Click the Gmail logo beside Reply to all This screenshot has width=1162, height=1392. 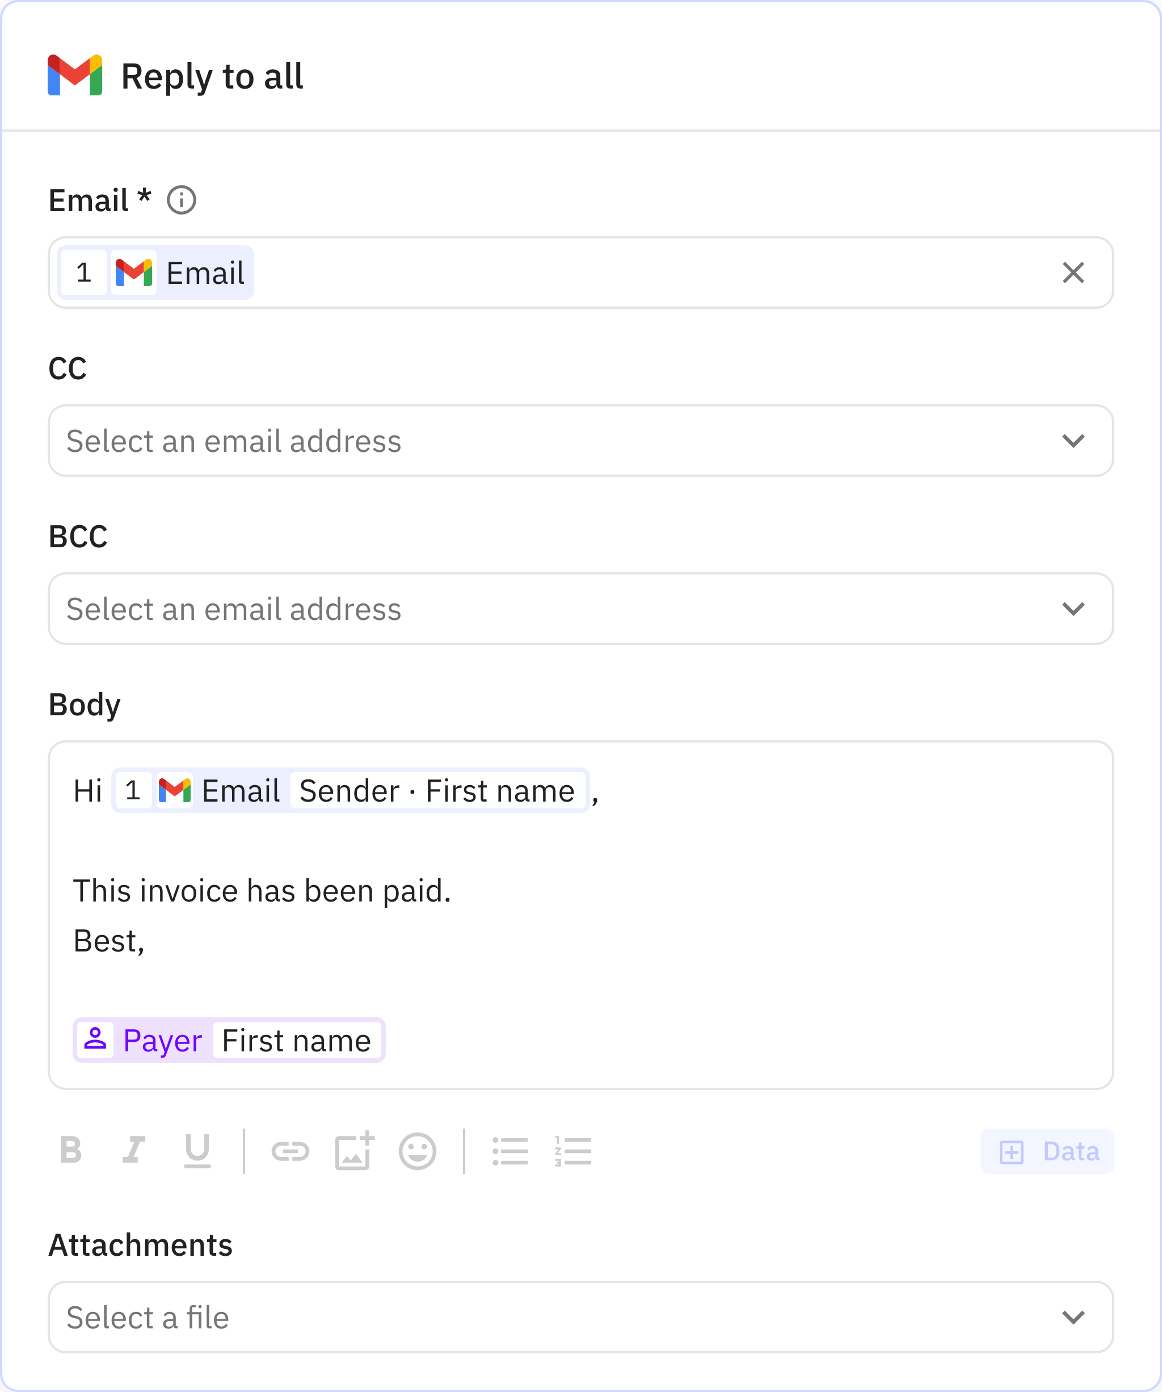pyautogui.click(x=74, y=77)
